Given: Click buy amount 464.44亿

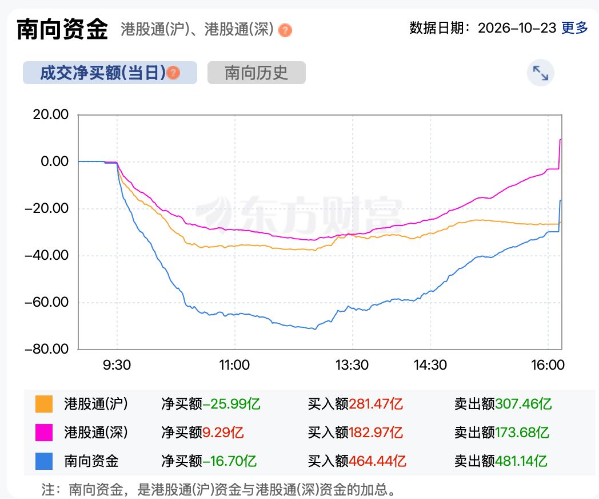Looking at the screenshot, I should pos(377,461).
